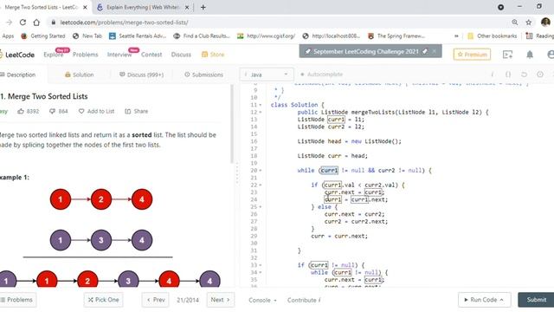Click the Pick One random problem button
554x312 pixels.
coord(103,300)
